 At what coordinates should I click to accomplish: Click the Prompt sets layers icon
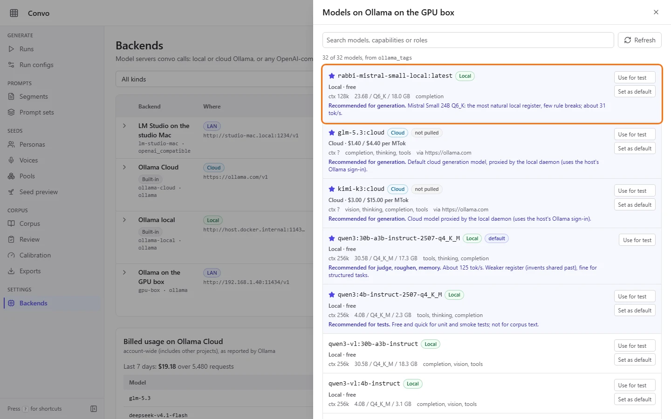[11, 112]
